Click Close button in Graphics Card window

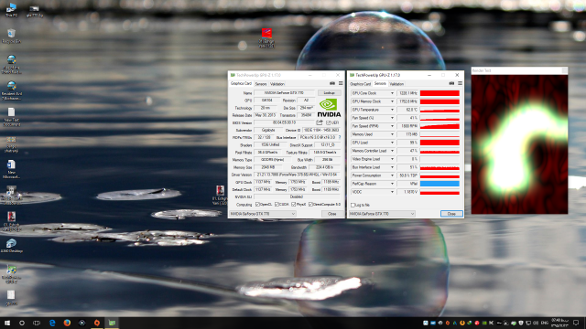pyautogui.click(x=331, y=214)
